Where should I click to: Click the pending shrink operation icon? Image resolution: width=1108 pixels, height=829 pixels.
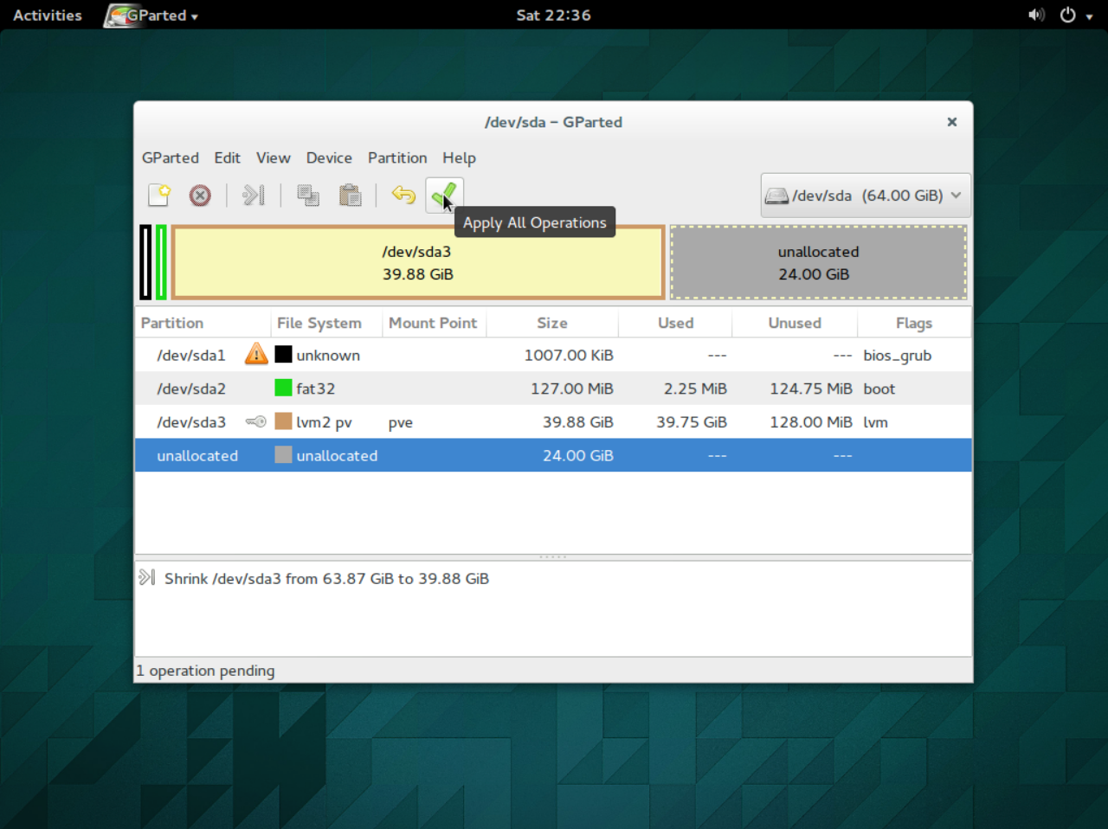[147, 577]
